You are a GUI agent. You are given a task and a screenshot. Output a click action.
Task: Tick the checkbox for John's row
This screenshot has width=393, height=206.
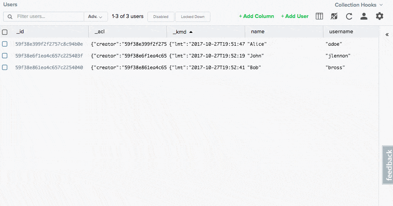coord(5,56)
